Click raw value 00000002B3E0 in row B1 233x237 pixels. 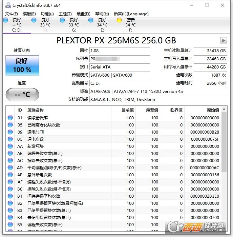pos(205,196)
